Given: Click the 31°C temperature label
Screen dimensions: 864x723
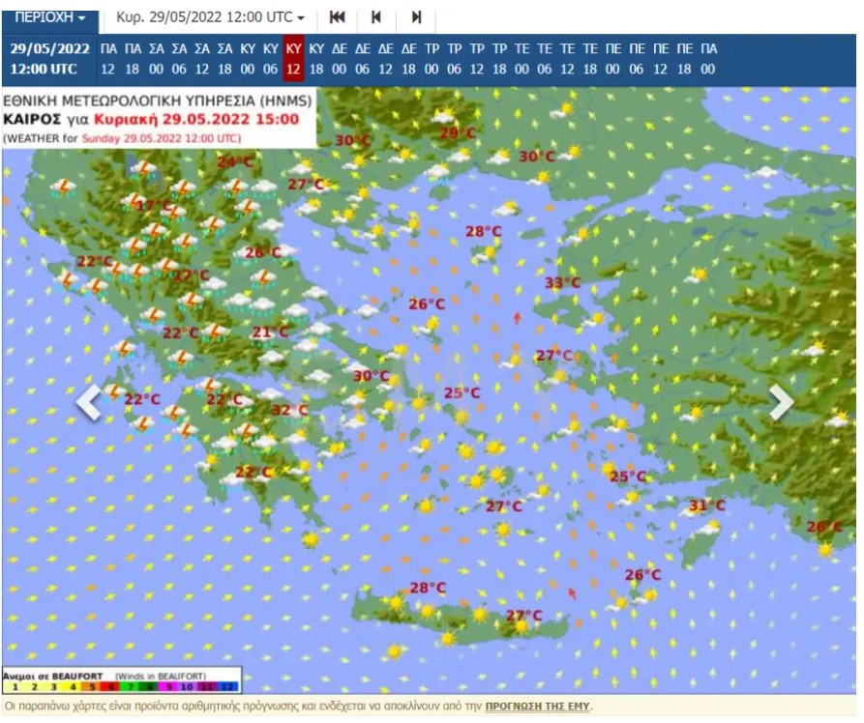Looking at the screenshot, I should 707,506.
